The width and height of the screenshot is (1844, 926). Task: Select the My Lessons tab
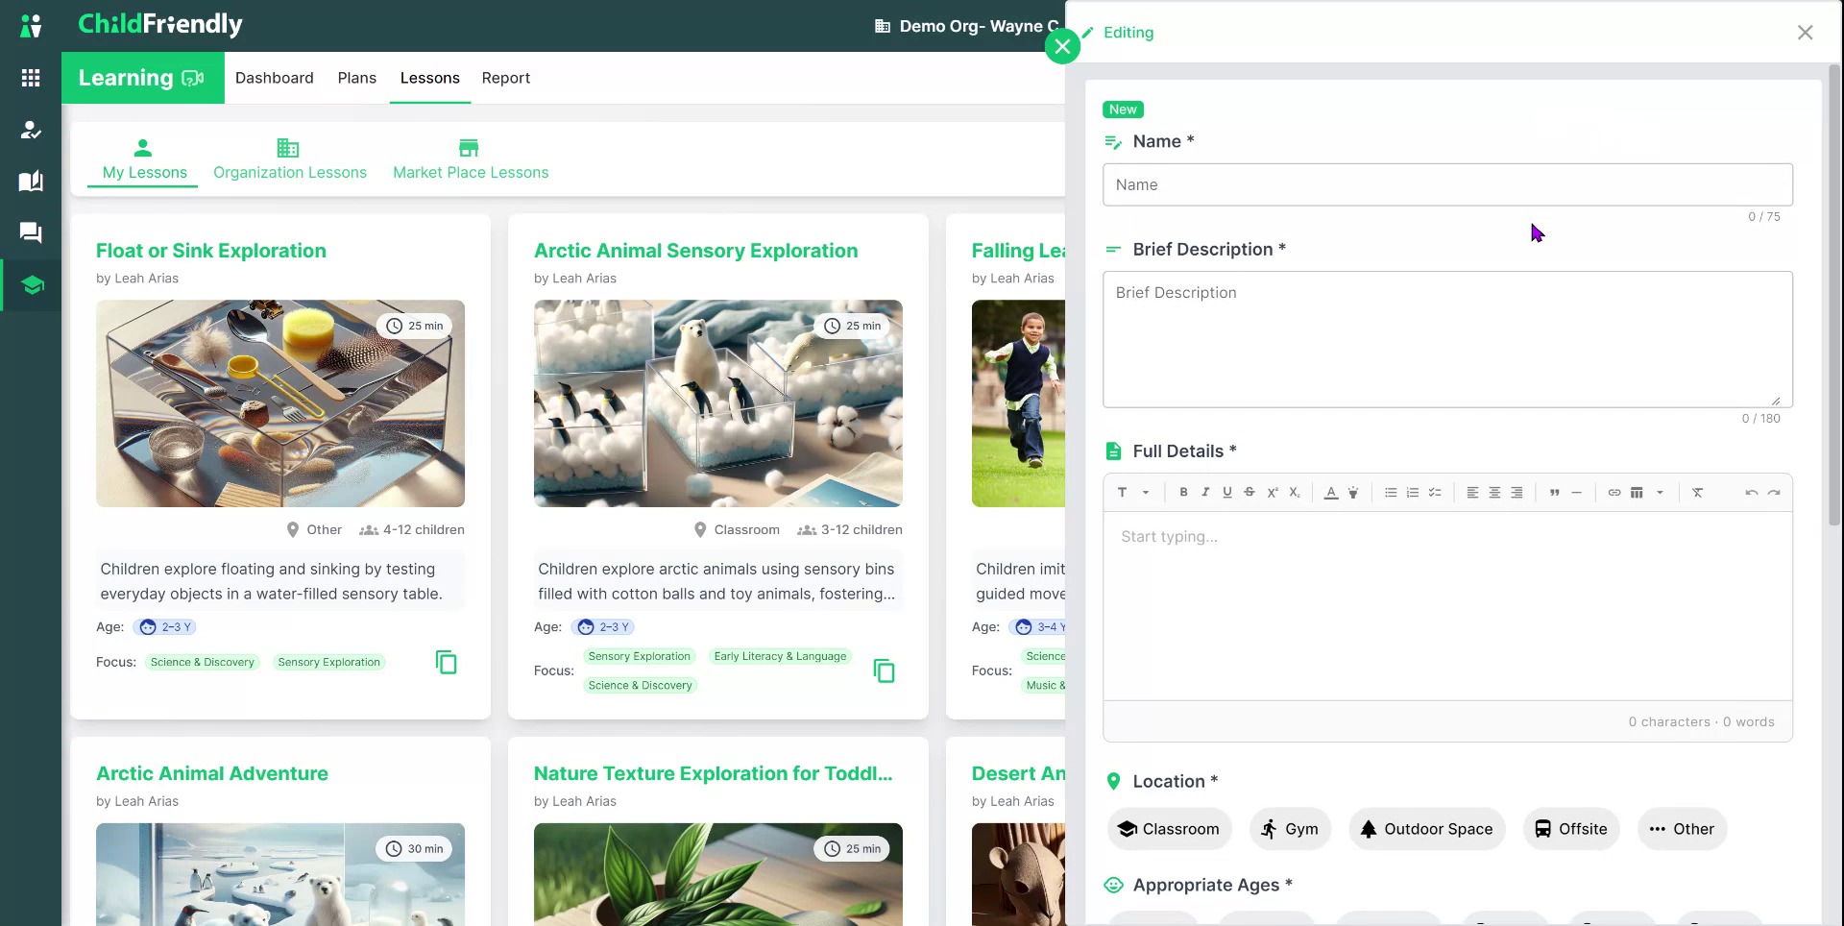click(x=144, y=159)
